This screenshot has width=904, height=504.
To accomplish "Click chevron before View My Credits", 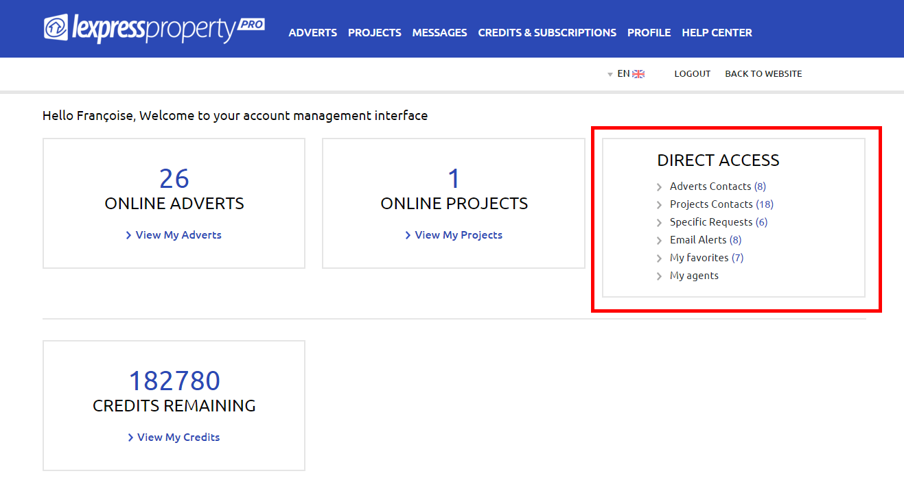I will coord(130,437).
